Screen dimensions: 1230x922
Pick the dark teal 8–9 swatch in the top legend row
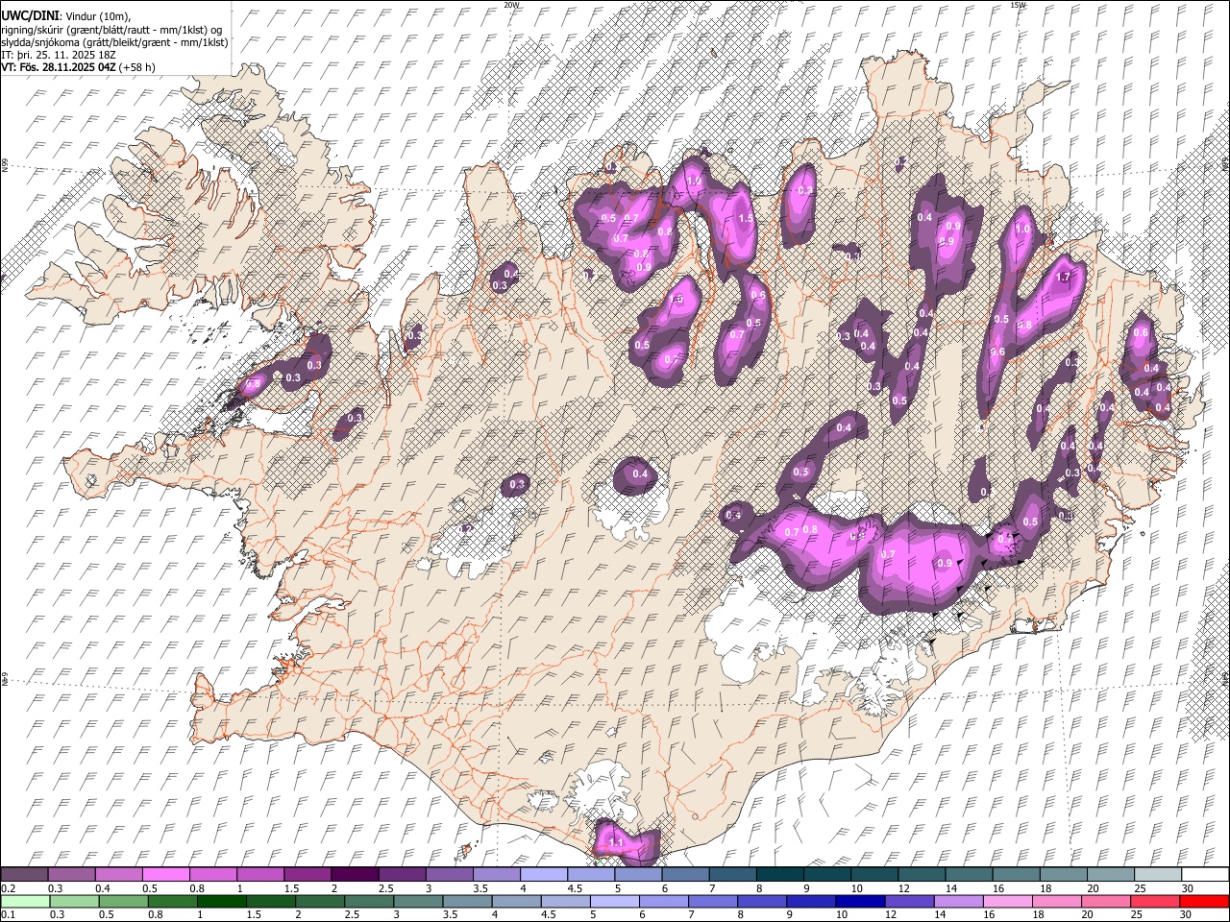pos(779,874)
